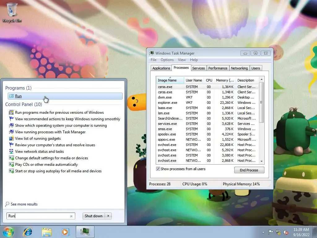The height and width of the screenshot is (238, 317).
Task: Click icon beside View network status and tasks
Action: 11,151
